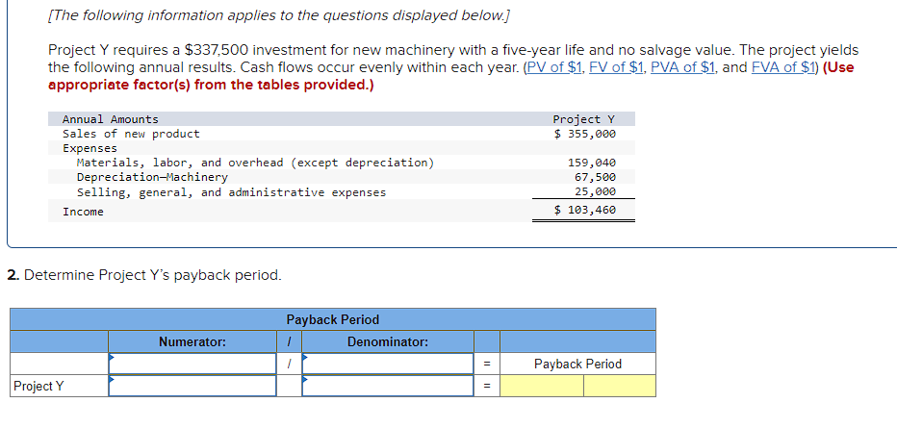Click the $ 355,000 sales amount
The height and width of the screenshot is (428, 897).
pos(584,134)
